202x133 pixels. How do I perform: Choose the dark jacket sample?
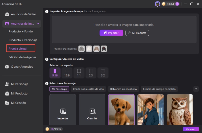tap(104, 49)
